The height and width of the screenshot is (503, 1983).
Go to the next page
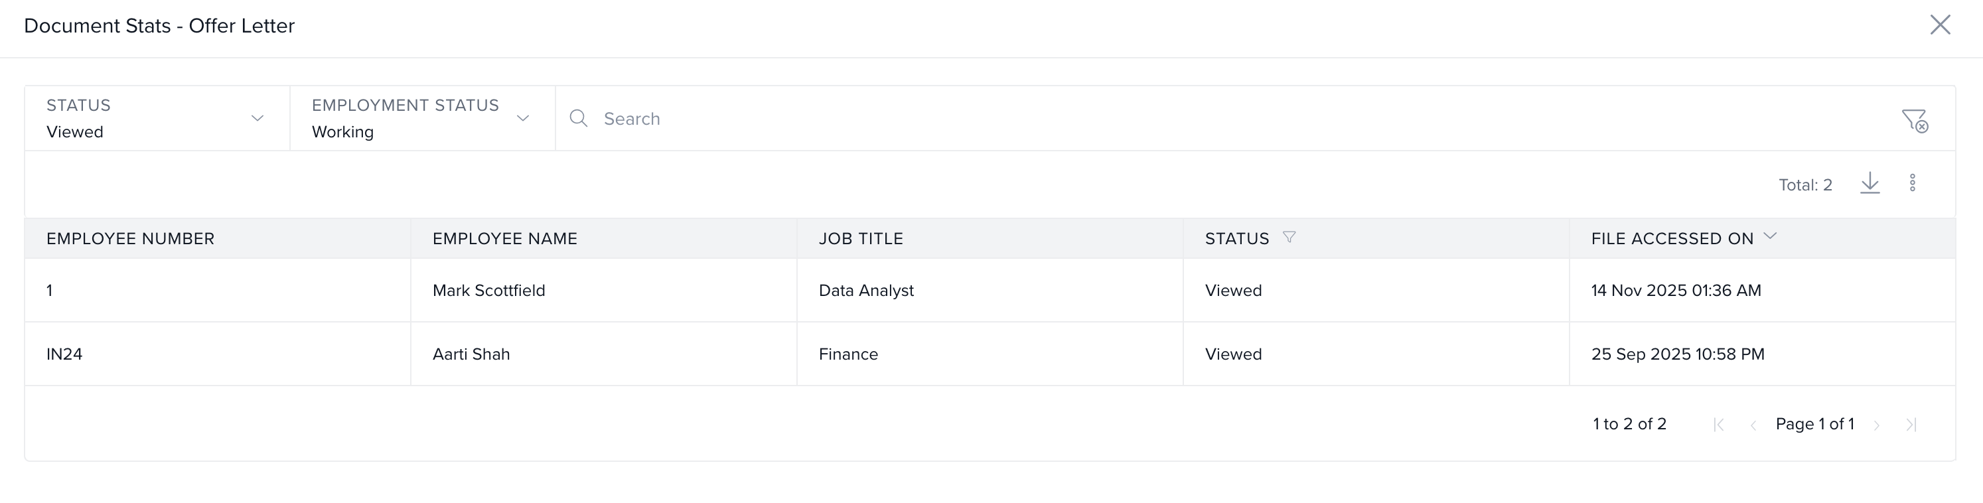[1877, 425]
